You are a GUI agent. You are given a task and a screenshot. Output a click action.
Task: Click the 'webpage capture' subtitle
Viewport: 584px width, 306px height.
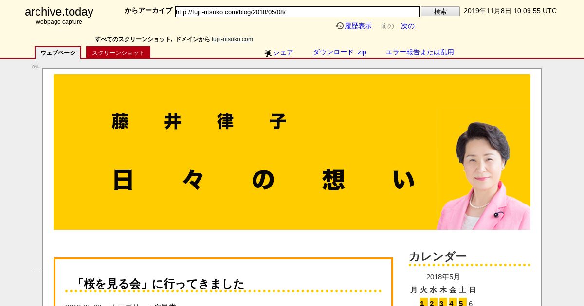(x=59, y=22)
